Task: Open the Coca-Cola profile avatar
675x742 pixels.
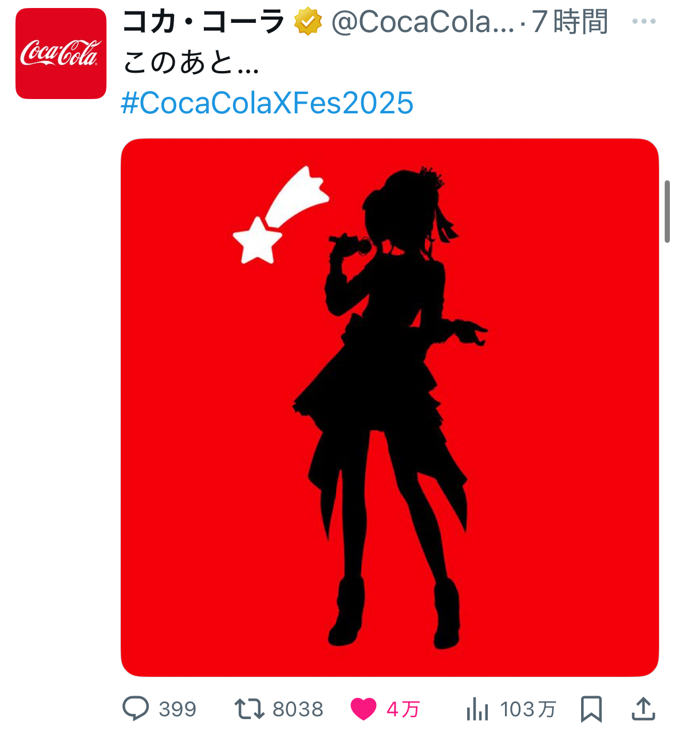Action: [61, 53]
